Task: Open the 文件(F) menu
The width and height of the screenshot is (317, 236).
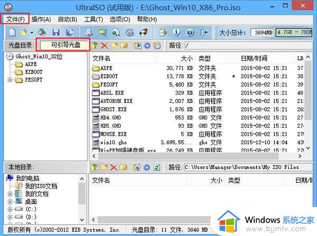Action: [15, 19]
